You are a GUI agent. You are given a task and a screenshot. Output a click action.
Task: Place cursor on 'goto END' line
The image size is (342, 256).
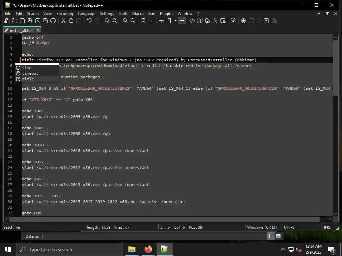point(31,213)
